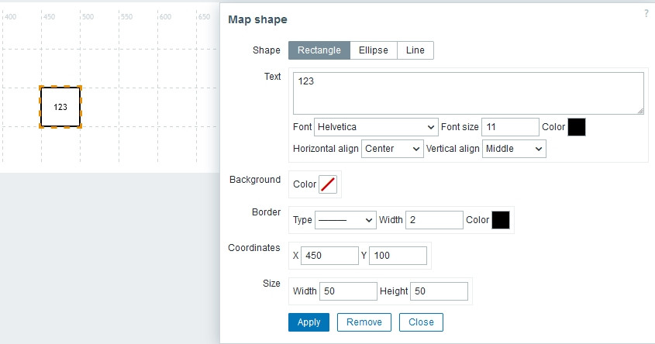This screenshot has width=655, height=344.
Task: Focus the Font size field
Action: 509,127
